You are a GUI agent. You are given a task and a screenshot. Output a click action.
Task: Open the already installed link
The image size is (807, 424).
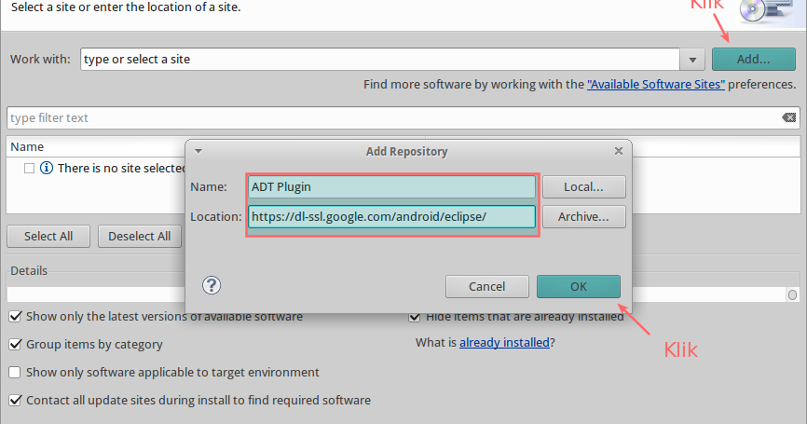[x=504, y=342]
